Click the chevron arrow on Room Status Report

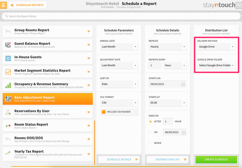pyautogui.click(x=89, y=126)
